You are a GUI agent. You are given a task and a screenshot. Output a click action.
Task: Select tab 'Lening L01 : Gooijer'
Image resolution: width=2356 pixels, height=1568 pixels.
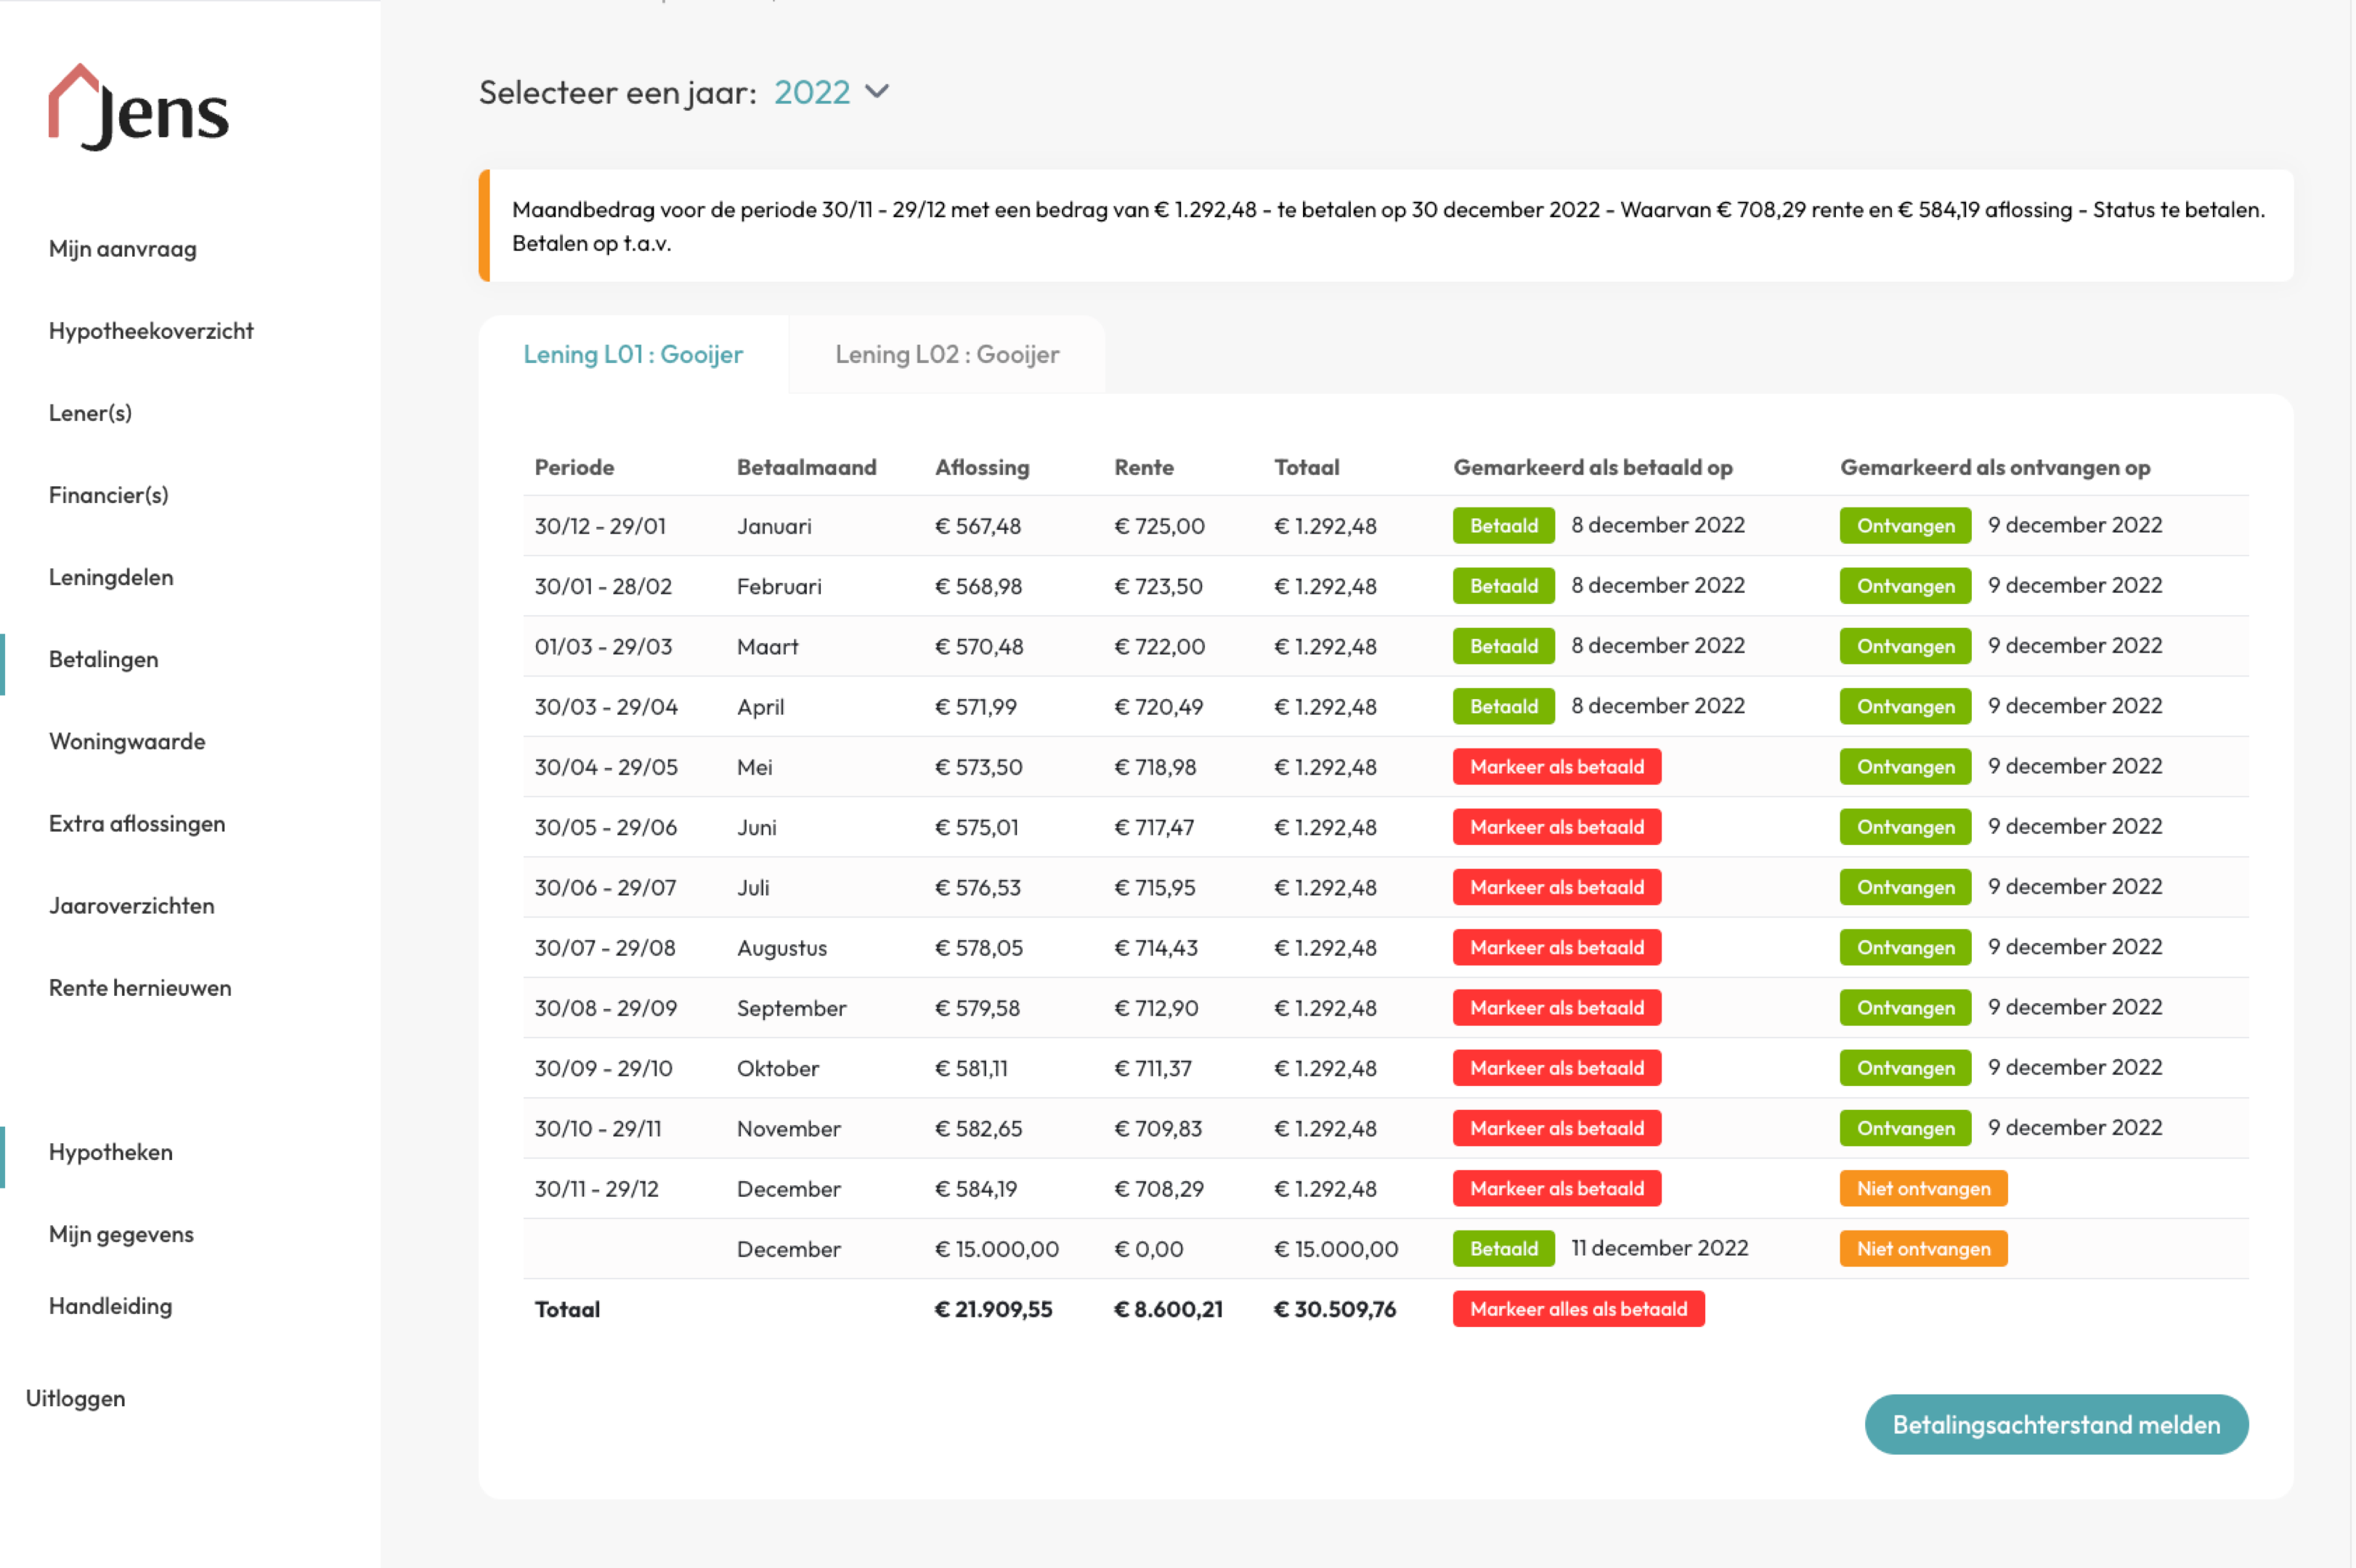click(634, 354)
